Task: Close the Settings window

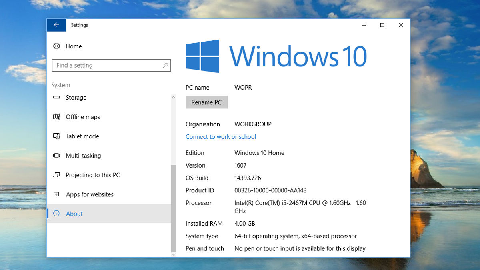Action: (x=400, y=25)
